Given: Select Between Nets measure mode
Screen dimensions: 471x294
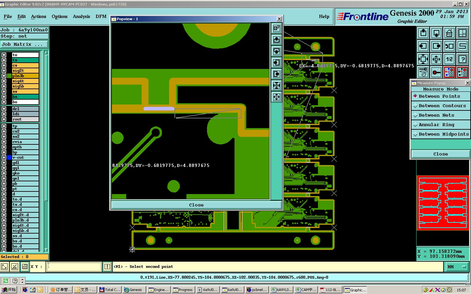Looking at the screenshot, I should (x=441, y=115).
